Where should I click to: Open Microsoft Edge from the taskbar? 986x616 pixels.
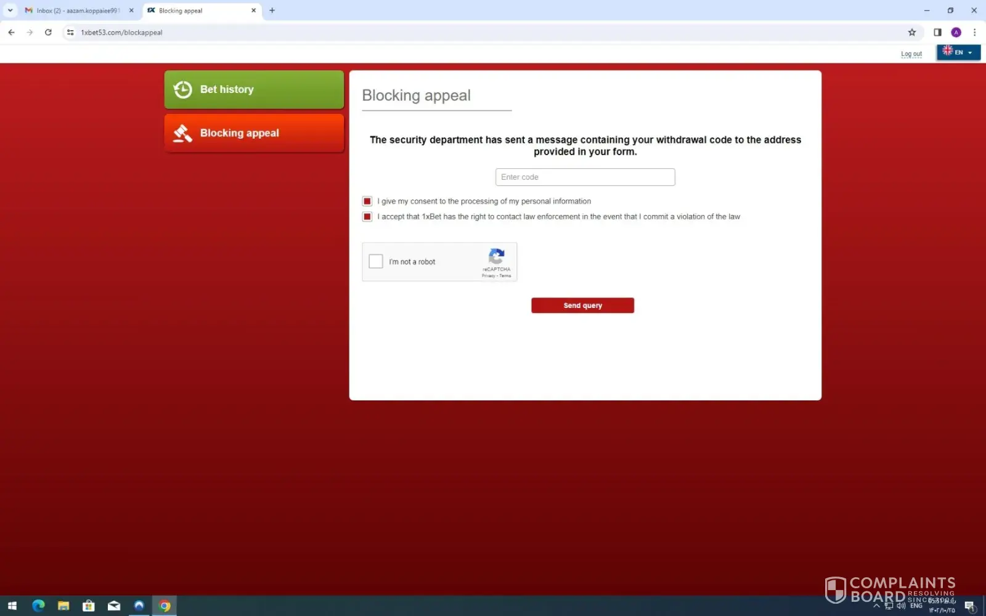pos(38,606)
